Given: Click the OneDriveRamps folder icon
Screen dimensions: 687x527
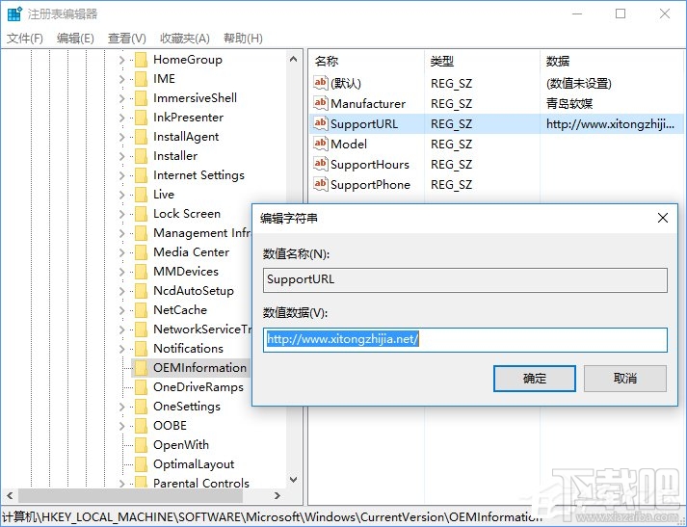Looking at the screenshot, I should (141, 387).
